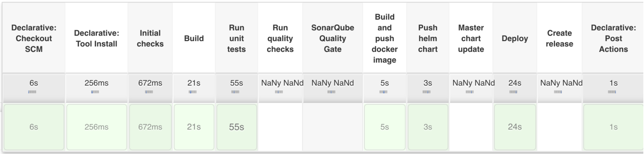Open the 6s Checkout SCM stage cell
Image resolution: width=644 pixels, height=154 pixels.
coord(34,127)
